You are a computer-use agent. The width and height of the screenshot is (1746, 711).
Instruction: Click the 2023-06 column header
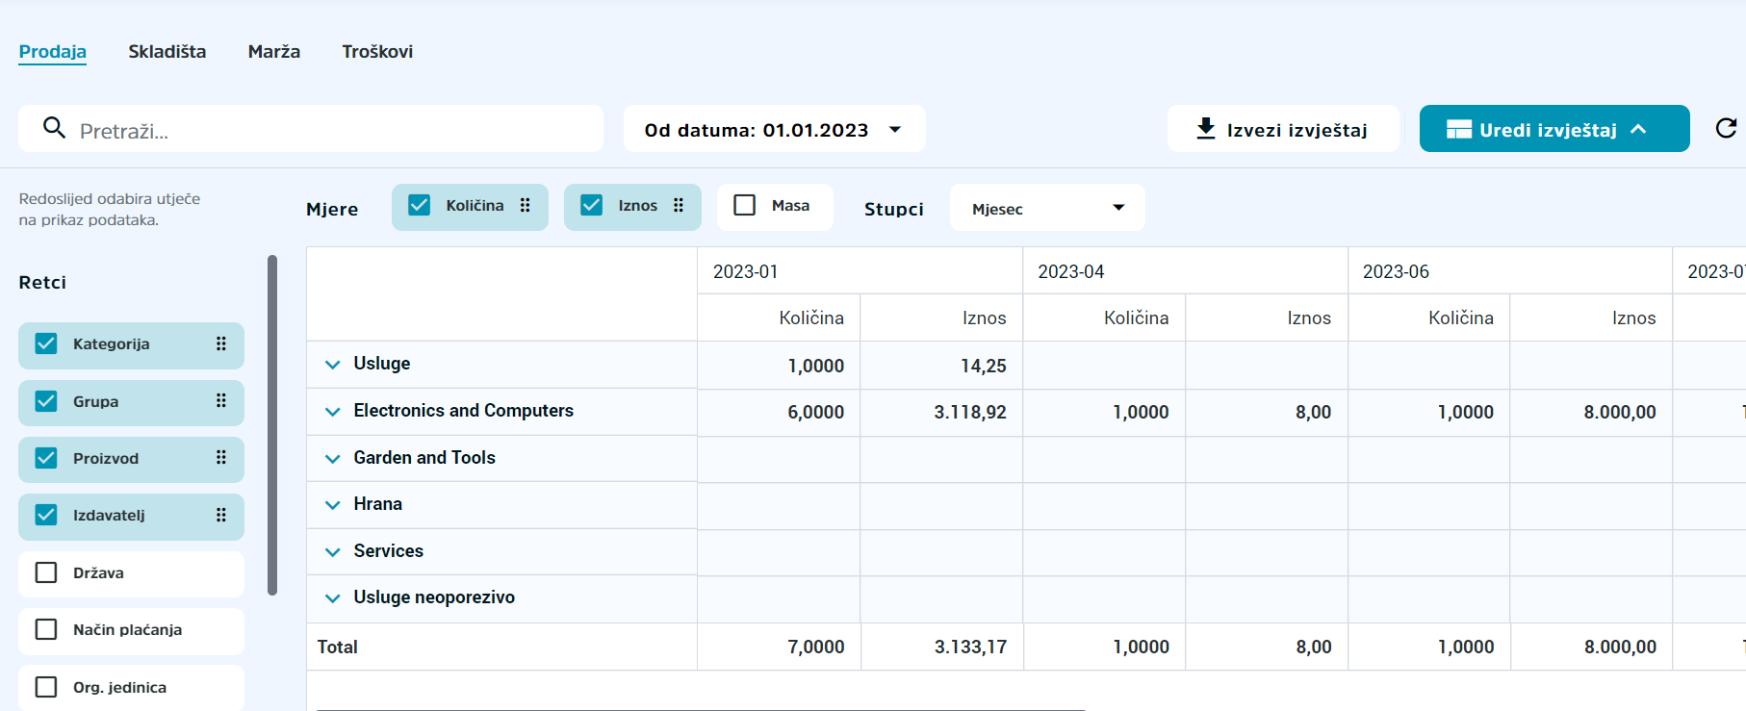pyautogui.click(x=1509, y=271)
